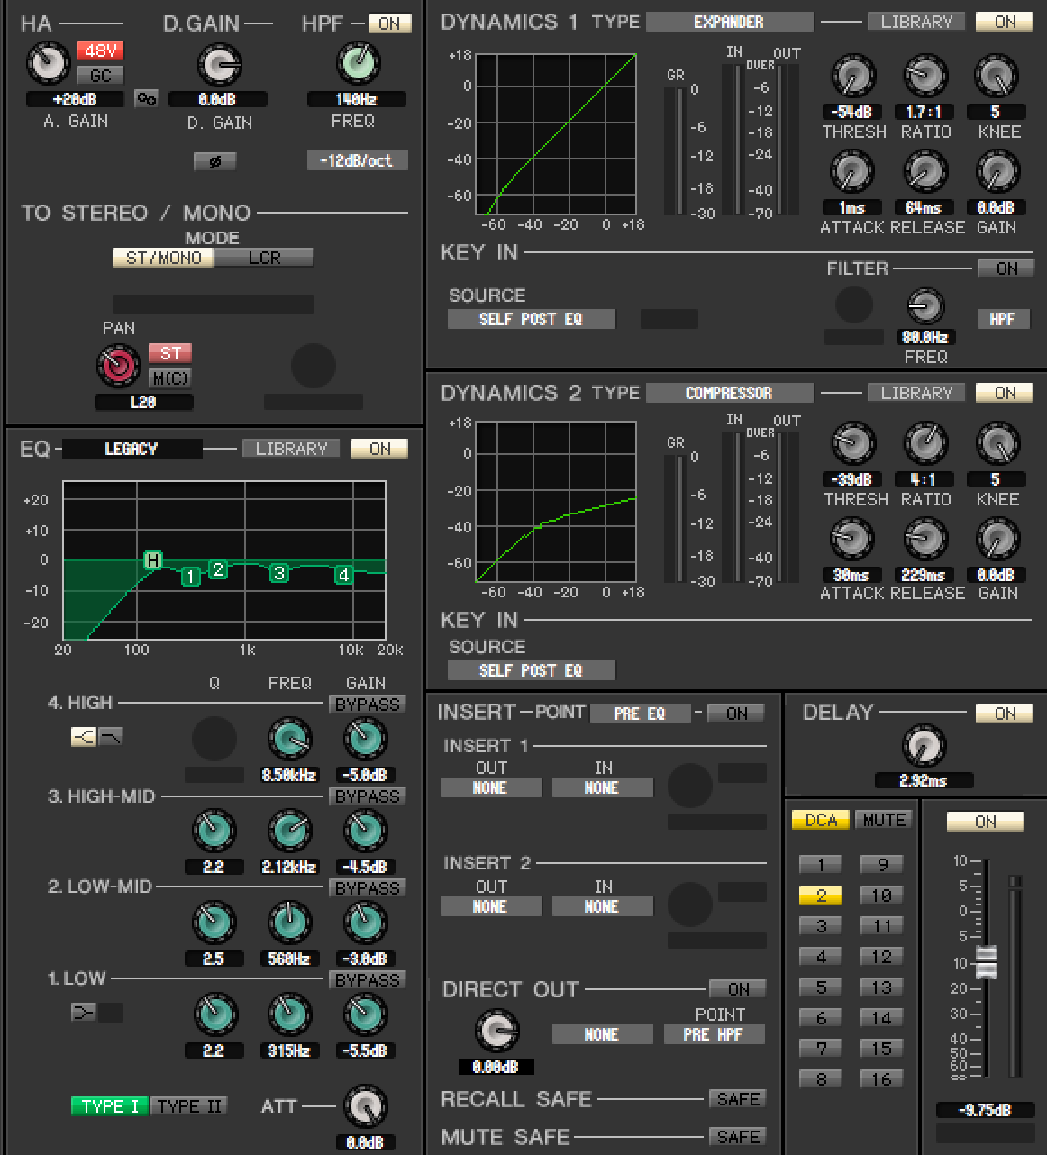Click Dynamics 1 RELEASE knob
This screenshot has width=1047, height=1155.
924,172
